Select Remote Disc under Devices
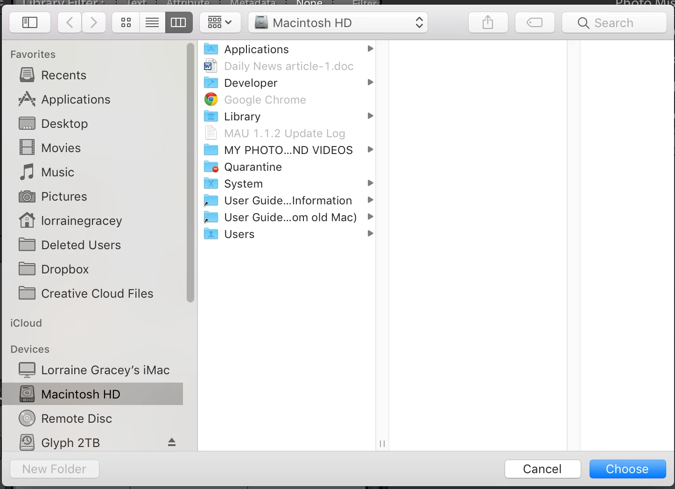Viewport: 675px width, 489px height. click(93, 419)
